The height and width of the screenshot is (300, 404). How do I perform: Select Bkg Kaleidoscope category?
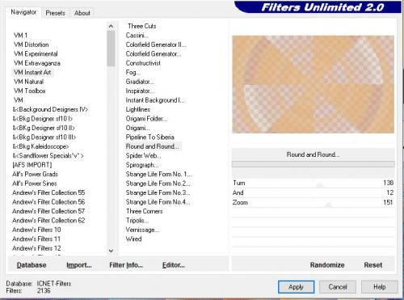tap(40, 146)
